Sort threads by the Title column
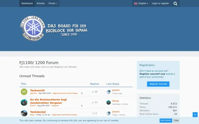 pos(23,84)
